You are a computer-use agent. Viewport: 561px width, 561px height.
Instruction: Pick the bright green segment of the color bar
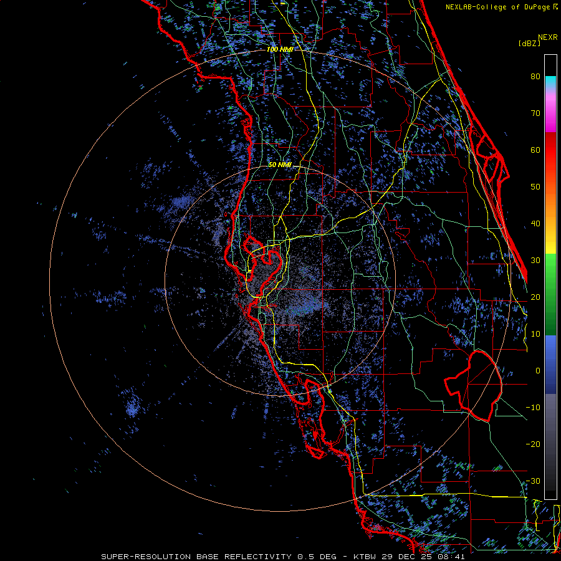[550, 265]
